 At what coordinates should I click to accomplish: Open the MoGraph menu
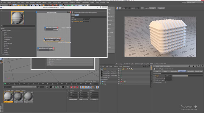click(x=65, y=2)
